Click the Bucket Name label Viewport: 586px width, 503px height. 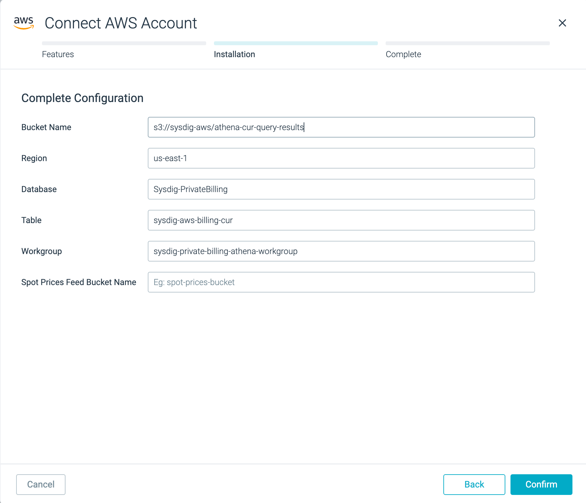(46, 127)
